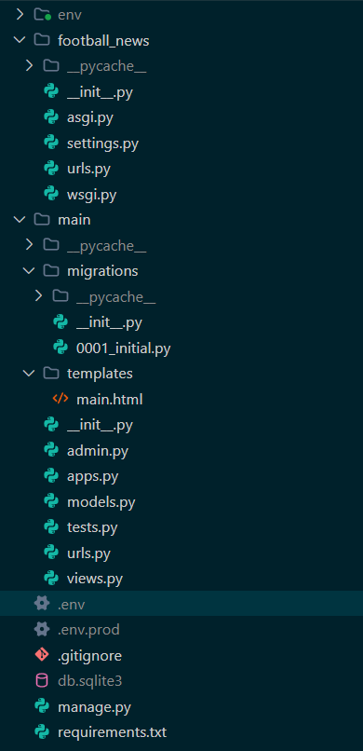The image size is (363, 751).
Task: Collapse the templates folder chevron
Action: click(29, 373)
